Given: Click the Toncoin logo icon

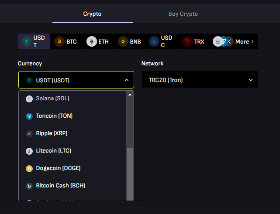Looking at the screenshot, I should tap(29, 116).
